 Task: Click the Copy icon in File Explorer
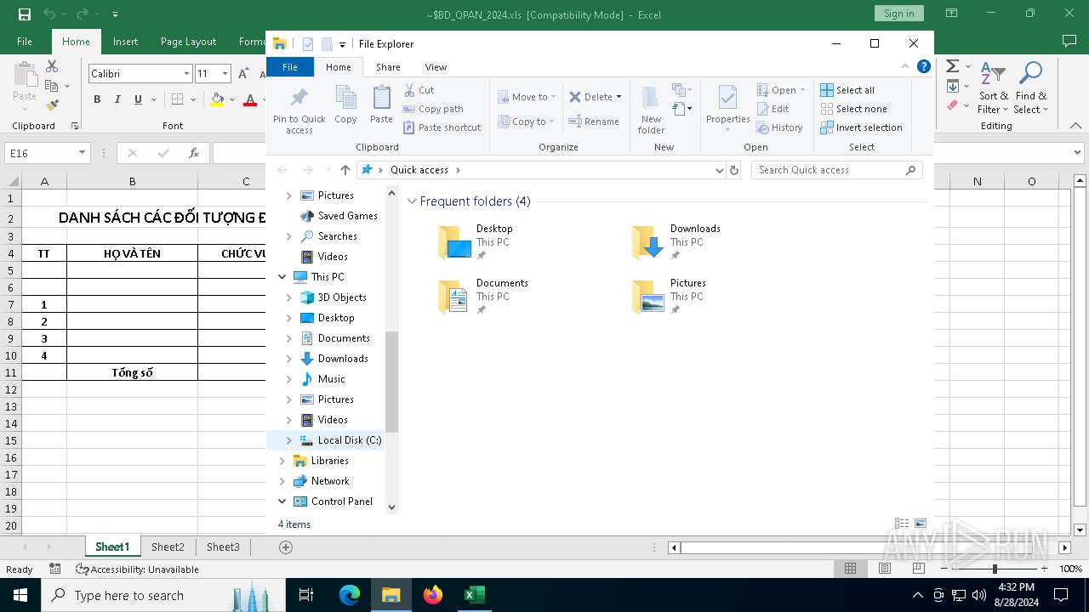(345, 98)
